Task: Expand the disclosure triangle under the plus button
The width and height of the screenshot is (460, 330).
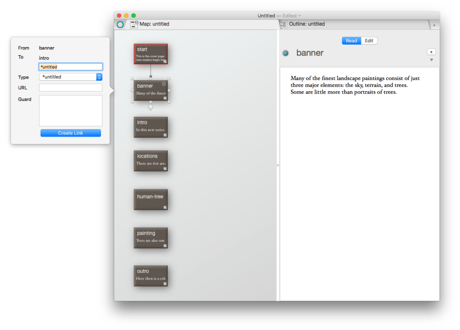Action: (x=431, y=60)
